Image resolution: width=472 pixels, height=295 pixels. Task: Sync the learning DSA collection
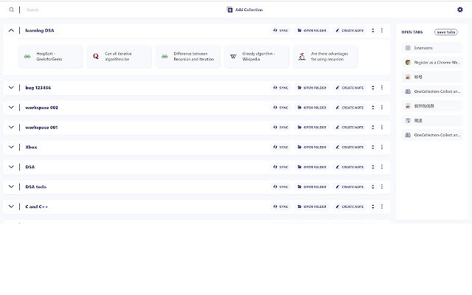click(x=280, y=30)
